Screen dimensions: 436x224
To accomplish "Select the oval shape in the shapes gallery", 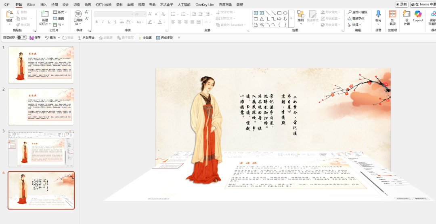I will (285, 13).
